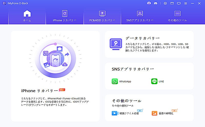Click the three-dots other tools icon in navbar
The image size is (205, 127).
click(x=178, y=13)
